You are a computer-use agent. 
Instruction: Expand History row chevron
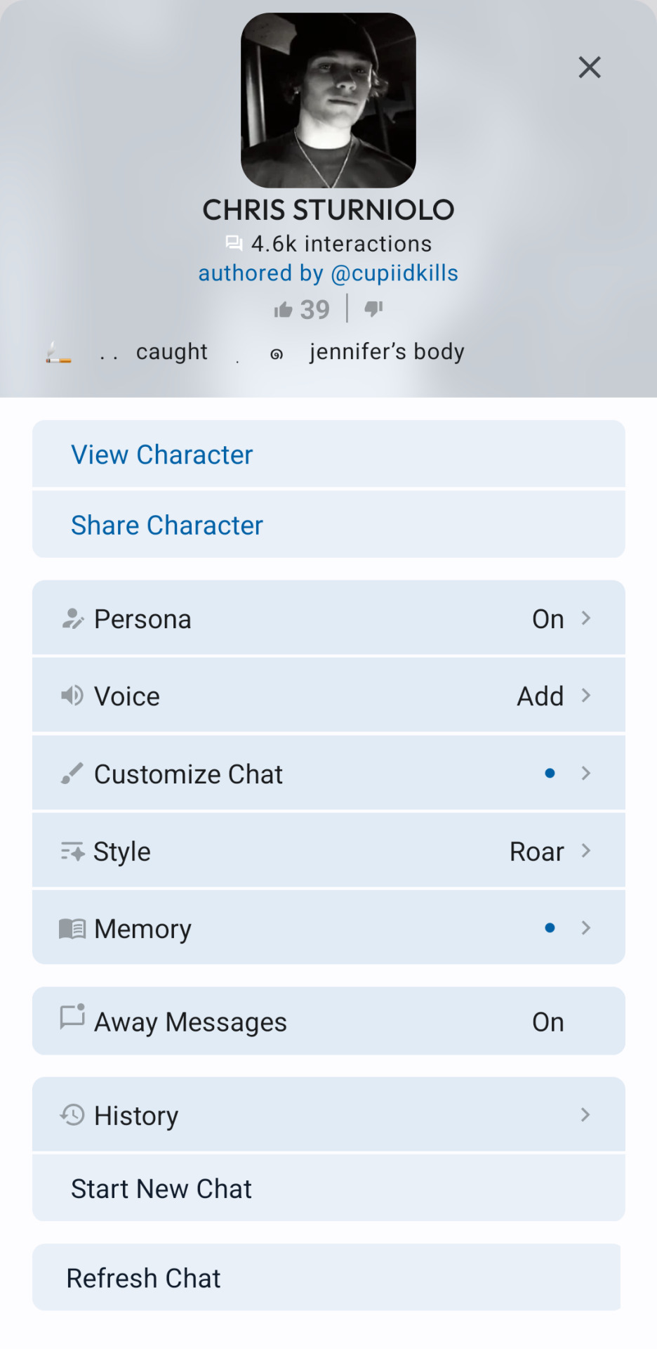(586, 1114)
